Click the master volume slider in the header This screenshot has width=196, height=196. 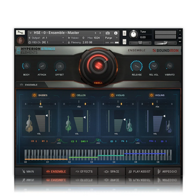165,43
